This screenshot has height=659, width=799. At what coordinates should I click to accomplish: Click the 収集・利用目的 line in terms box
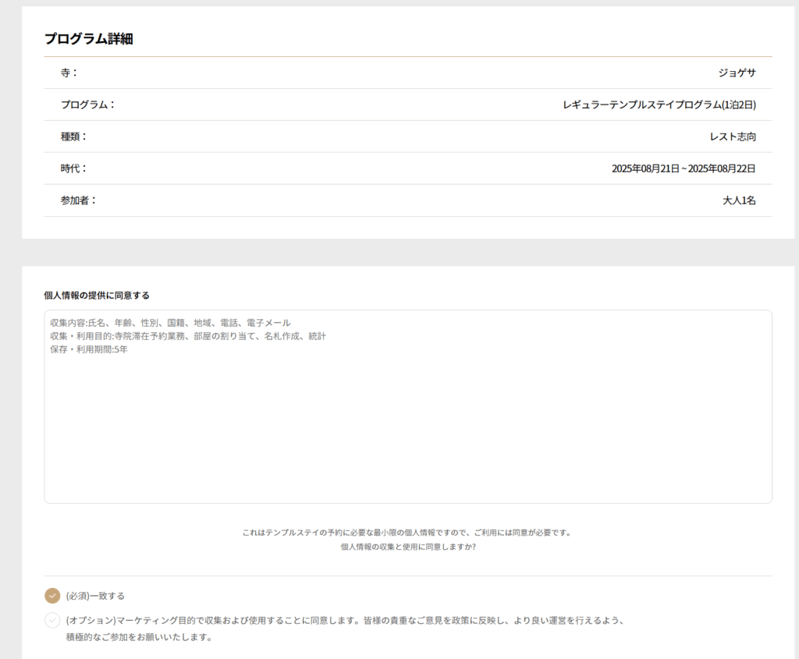tap(187, 336)
